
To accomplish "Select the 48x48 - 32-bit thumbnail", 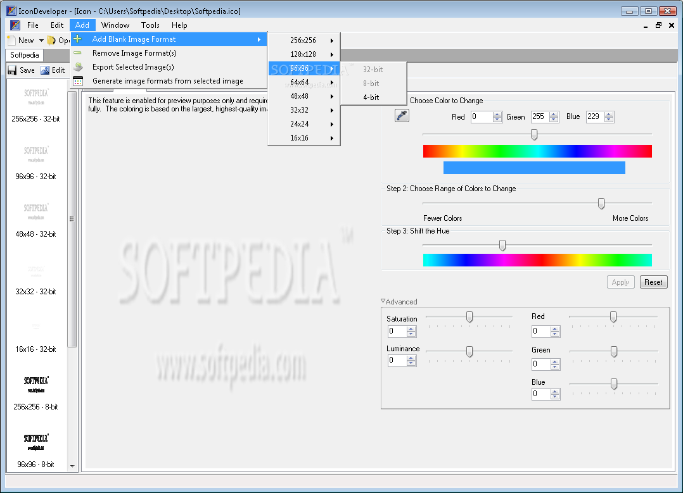I will tap(35, 220).
